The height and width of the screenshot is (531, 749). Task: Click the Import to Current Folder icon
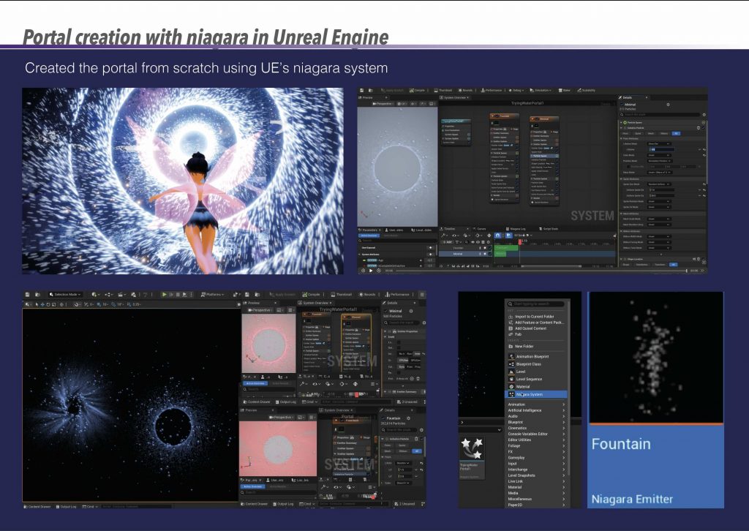tap(511, 316)
